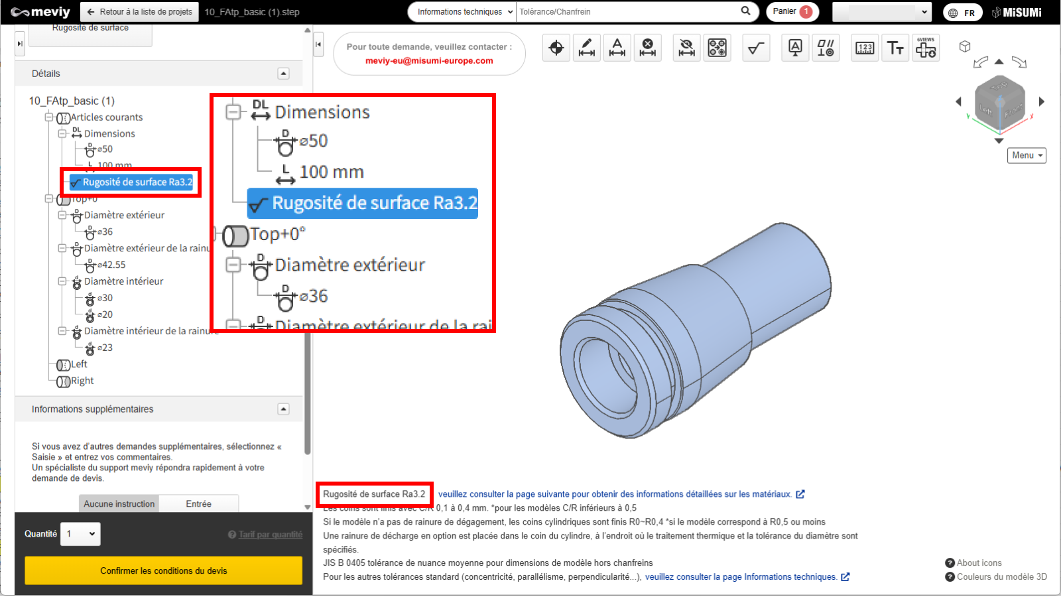Click the delete dimension tool icon
Image resolution: width=1061 pixels, height=597 pixels.
coord(648,48)
